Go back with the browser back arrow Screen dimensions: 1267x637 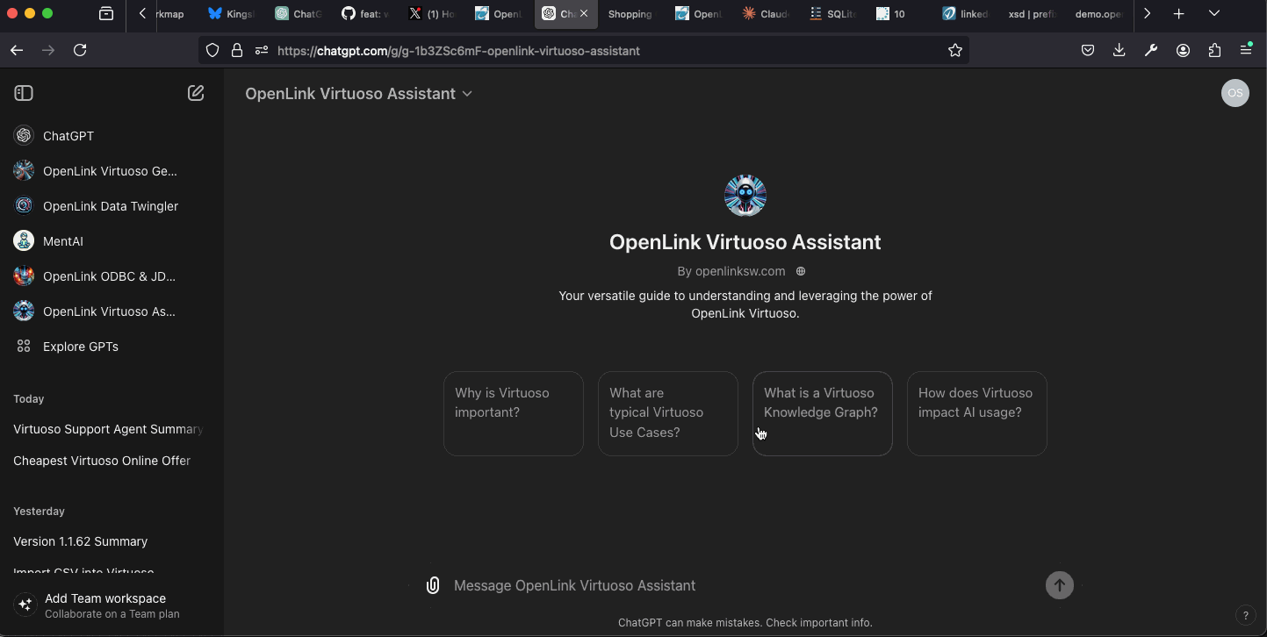coord(17,51)
